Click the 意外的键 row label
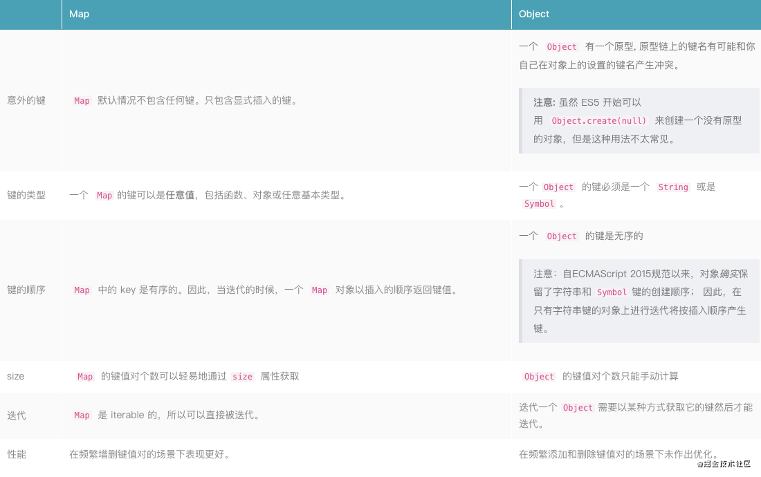Screen dimensions: 761x477 [x=26, y=100]
